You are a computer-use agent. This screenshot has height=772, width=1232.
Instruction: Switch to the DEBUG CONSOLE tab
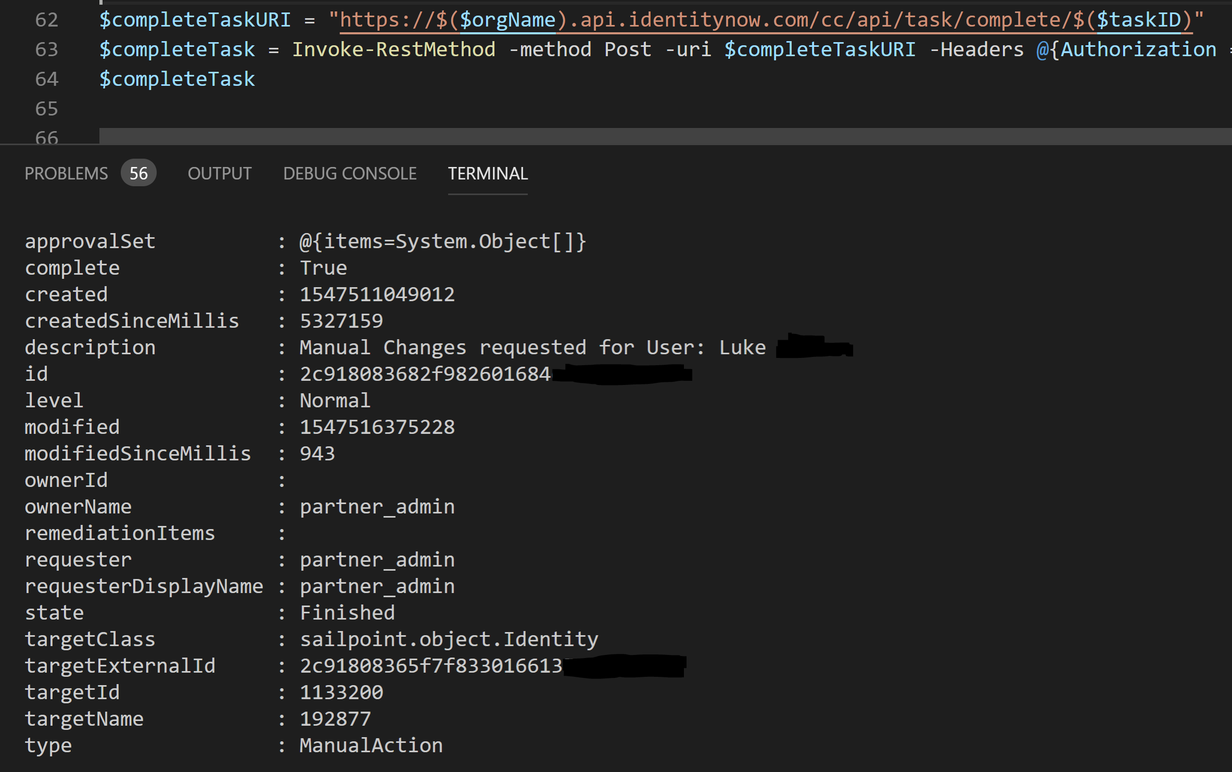coord(350,173)
